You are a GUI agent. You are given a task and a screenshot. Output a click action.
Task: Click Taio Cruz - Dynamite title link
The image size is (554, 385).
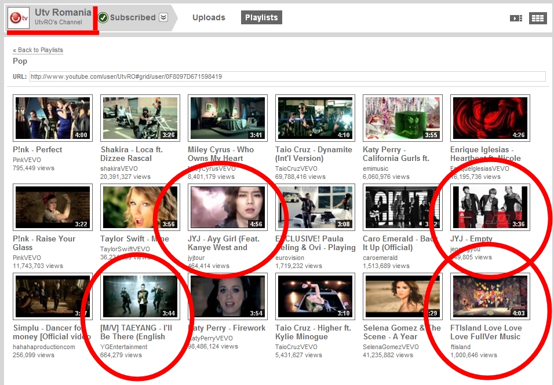pyautogui.click(x=314, y=154)
